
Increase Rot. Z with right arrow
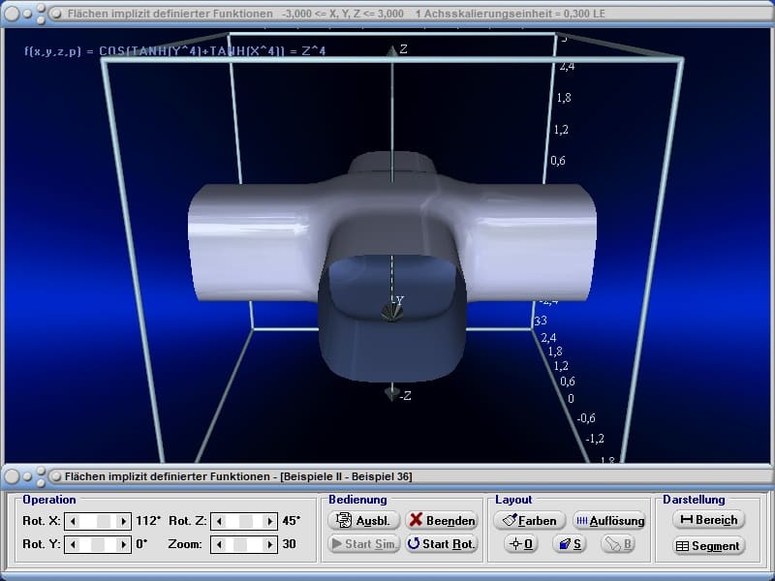[x=270, y=521]
